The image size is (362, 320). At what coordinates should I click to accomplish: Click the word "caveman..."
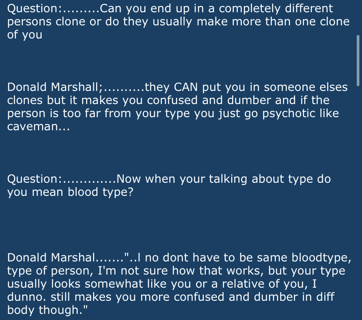38,126
